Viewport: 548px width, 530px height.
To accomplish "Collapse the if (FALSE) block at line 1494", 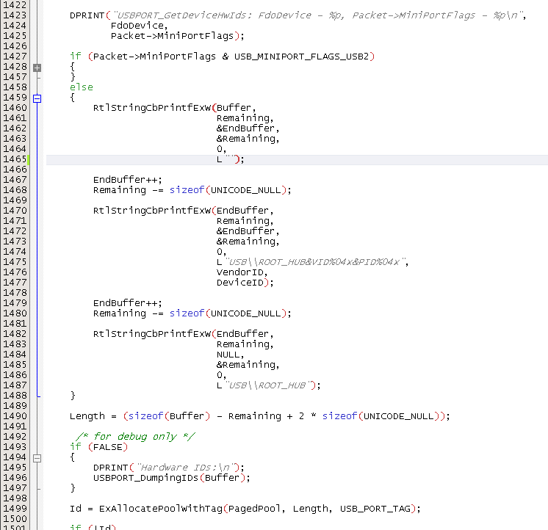I will [x=37, y=458].
